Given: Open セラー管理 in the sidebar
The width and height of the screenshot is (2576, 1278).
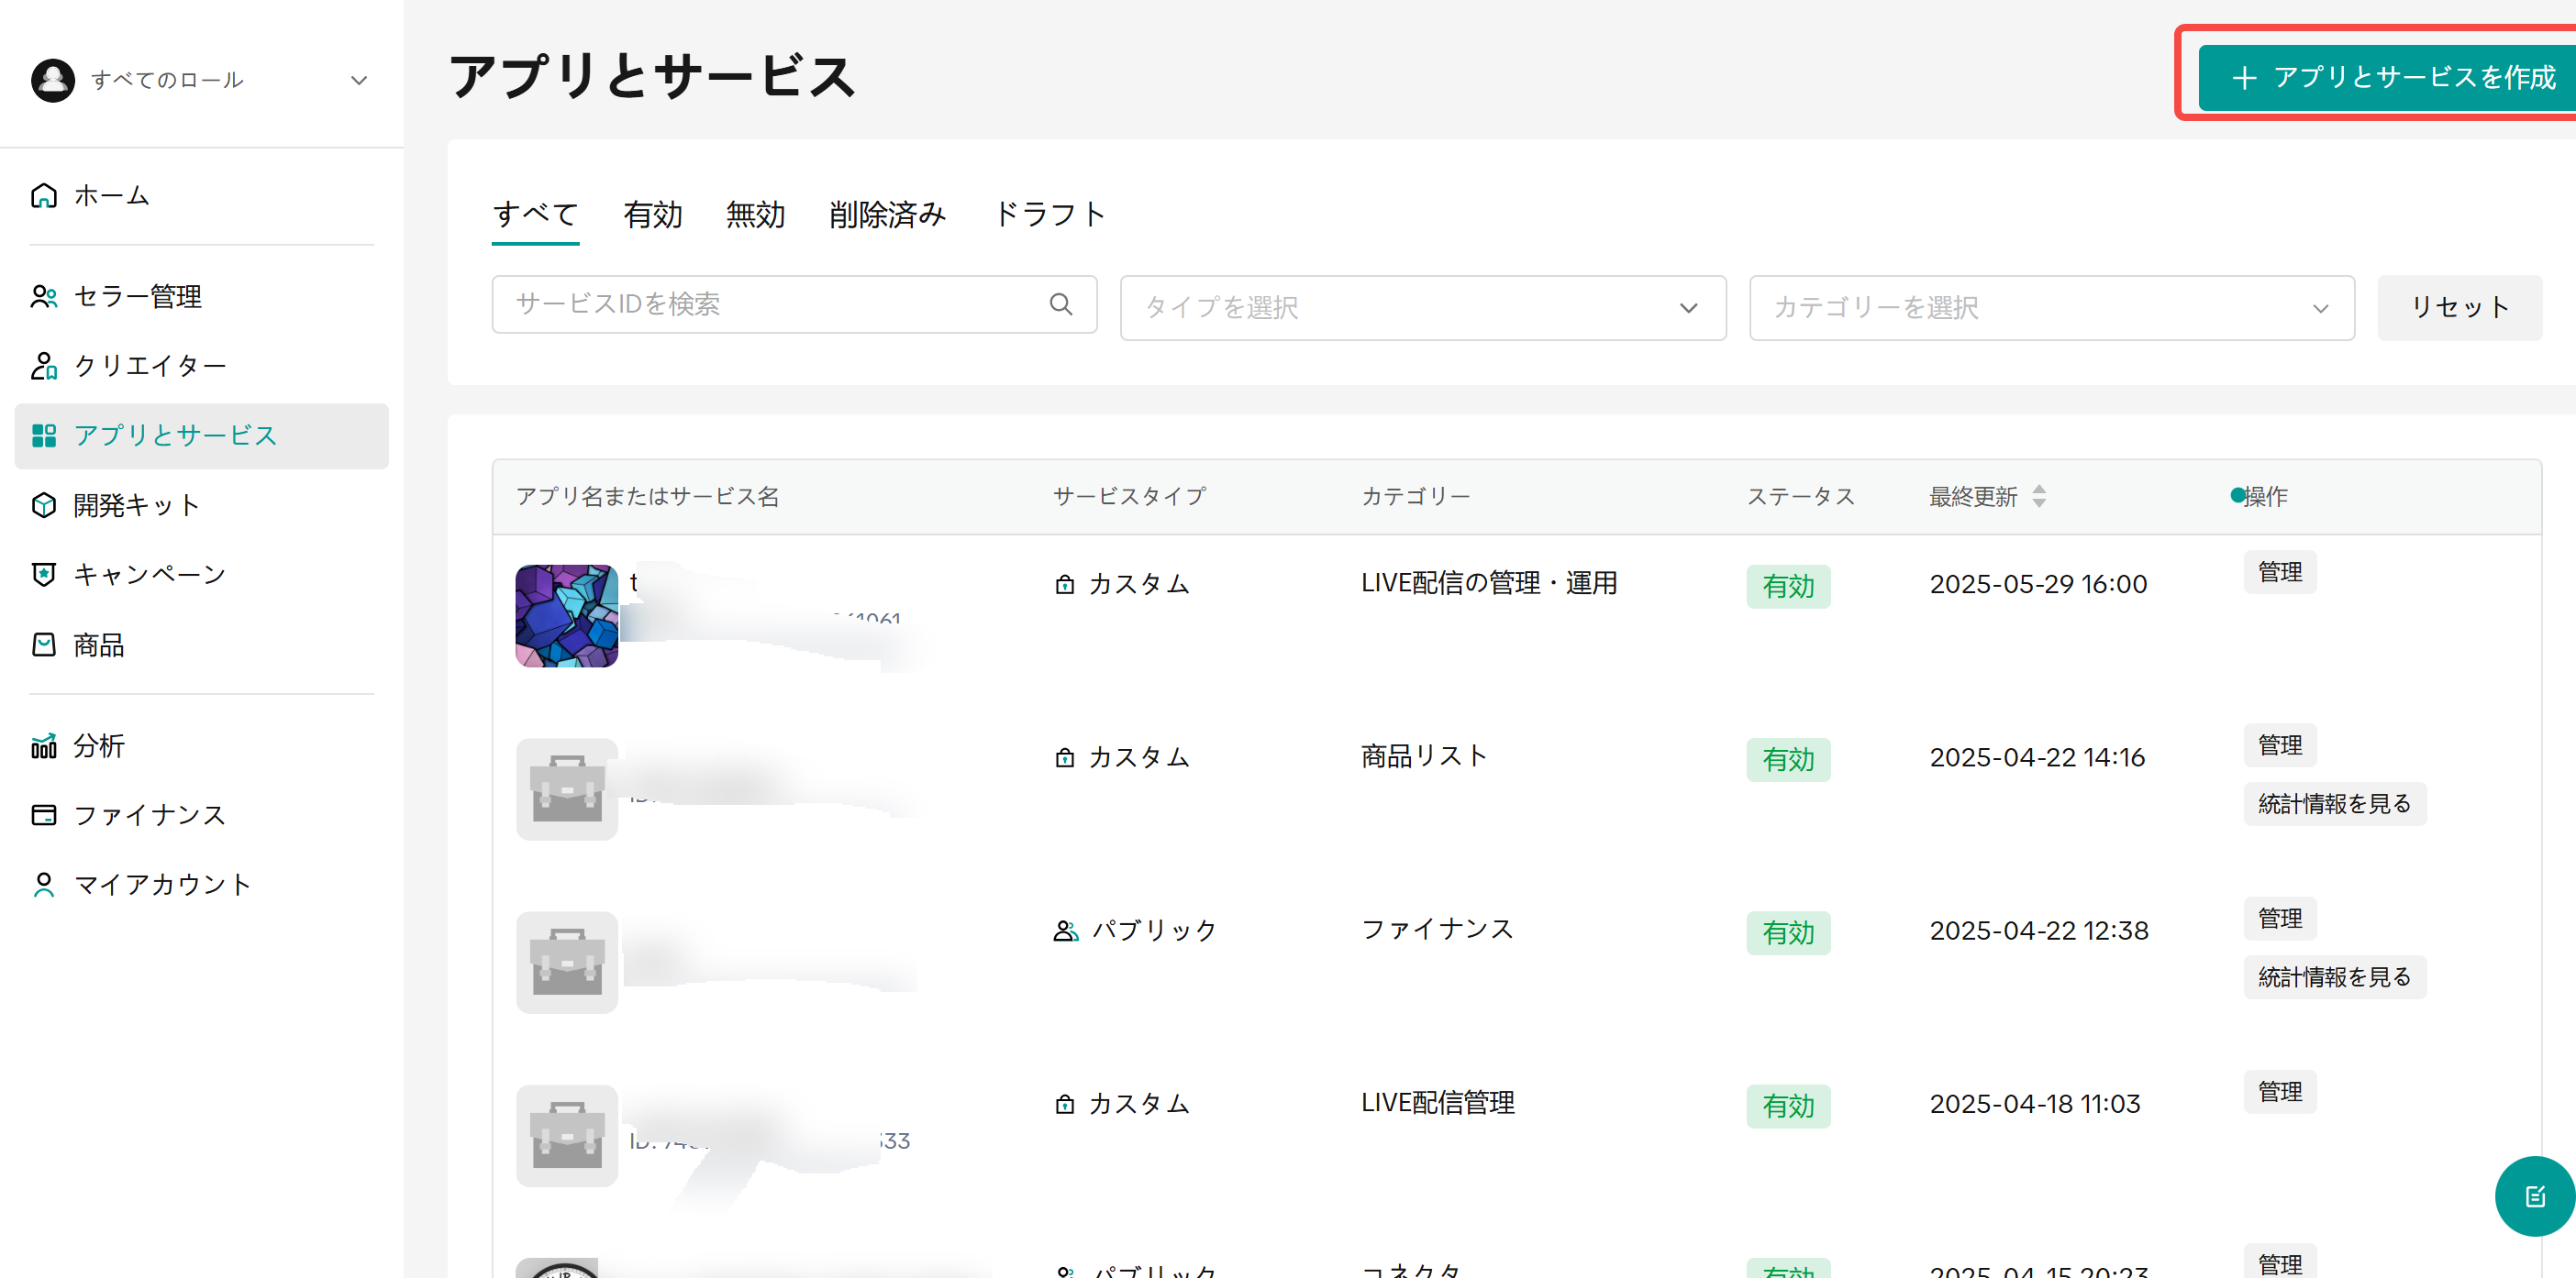Looking at the screenshot, I should (x=201, y=297).
